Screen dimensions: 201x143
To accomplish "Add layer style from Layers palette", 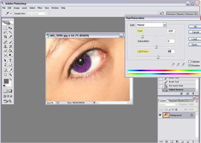I will [167, 142].
